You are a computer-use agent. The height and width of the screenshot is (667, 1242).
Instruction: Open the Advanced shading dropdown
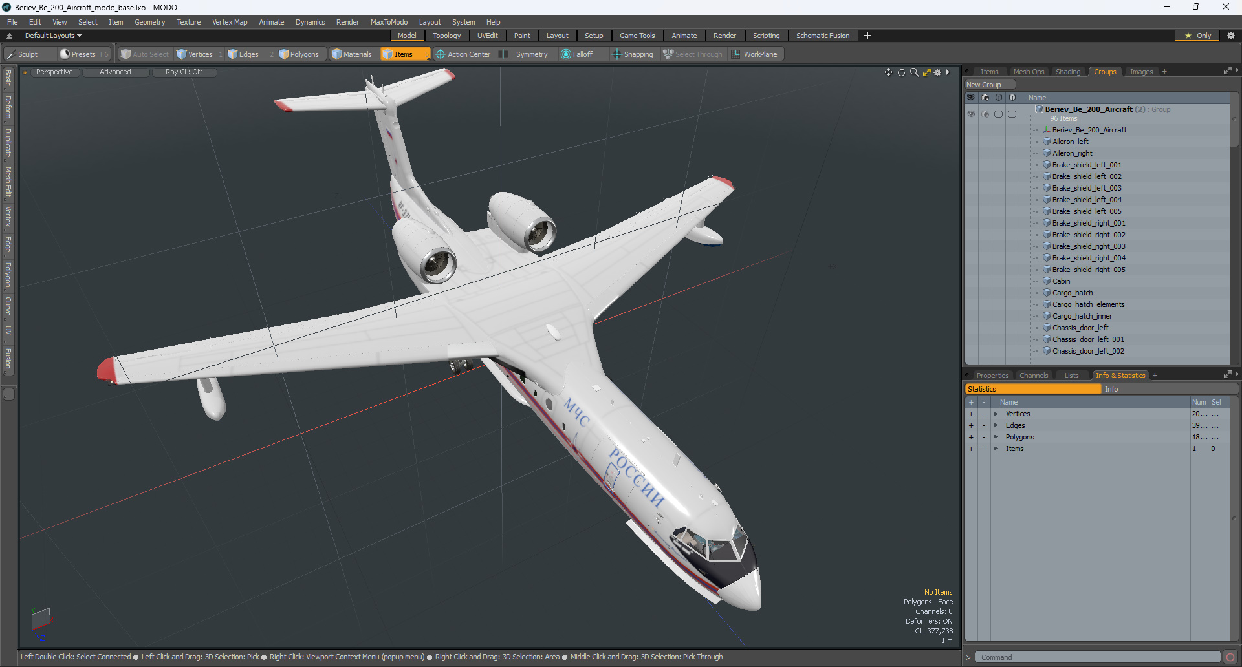[115, 72]
